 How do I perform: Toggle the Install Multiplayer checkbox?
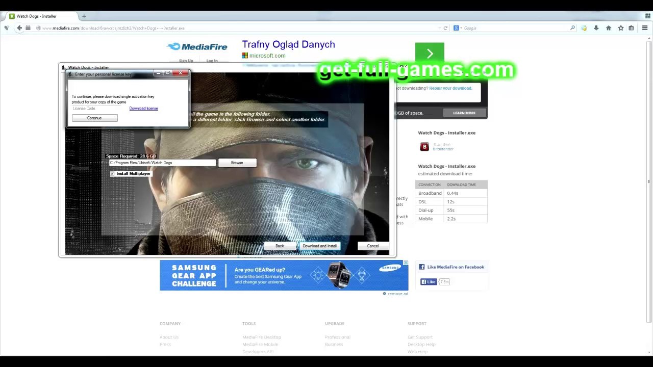pos(112,174)
